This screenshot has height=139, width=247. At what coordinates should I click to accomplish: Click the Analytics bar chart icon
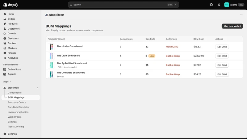coord(5,58)
